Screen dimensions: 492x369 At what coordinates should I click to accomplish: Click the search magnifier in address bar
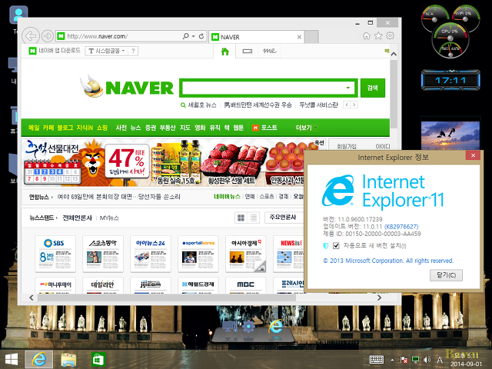coord(186,36)
